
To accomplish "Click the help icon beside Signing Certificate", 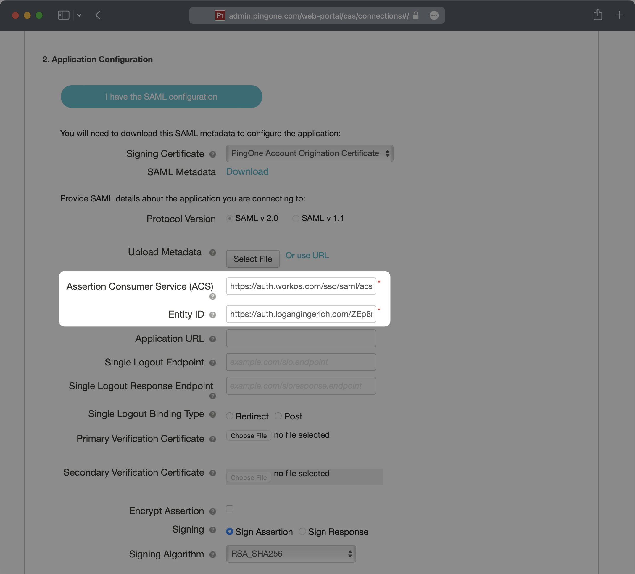I will (213, 154).
